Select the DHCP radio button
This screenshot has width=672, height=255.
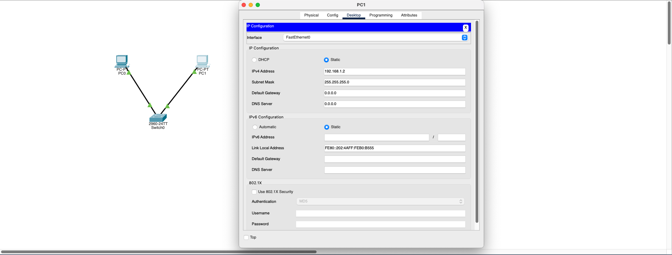click(254, 60)
